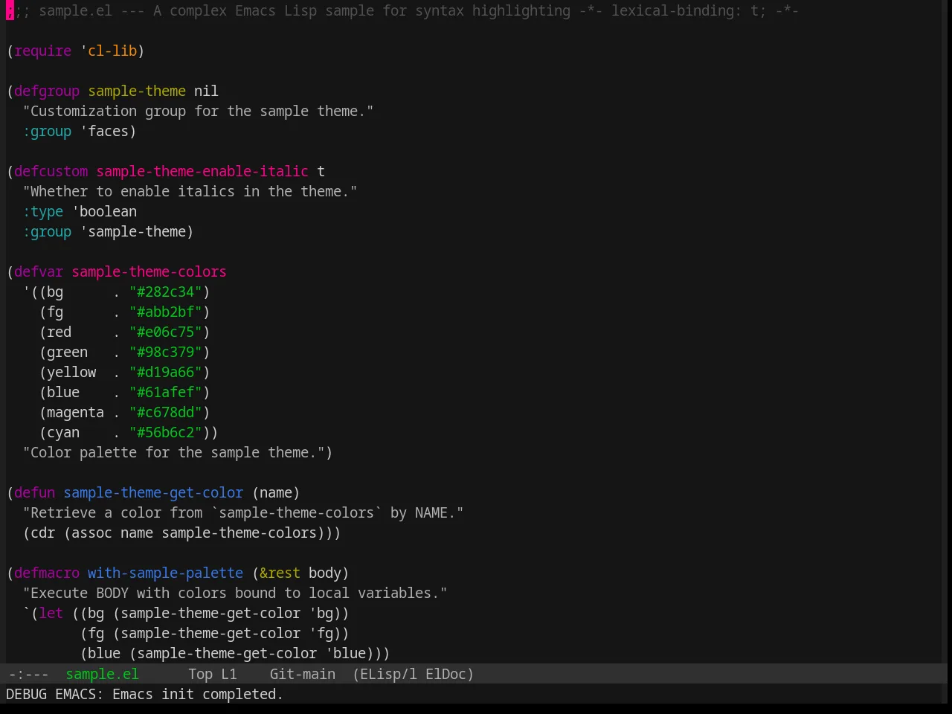Click the Top position indicator in mode line

pyautogui.click(x=200, y=674)
